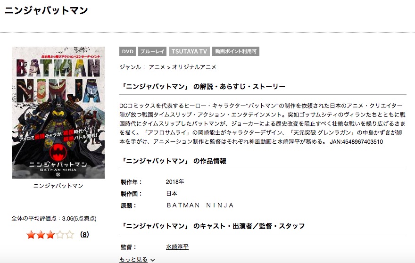Click the chevron next to もっと見る
The height and width of the screenshot is (263, 415).
[x=153, y=260]
